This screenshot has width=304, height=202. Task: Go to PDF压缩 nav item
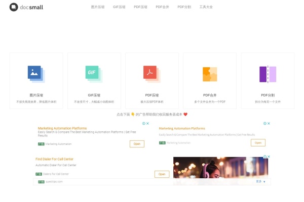click(x=140, y=7)
